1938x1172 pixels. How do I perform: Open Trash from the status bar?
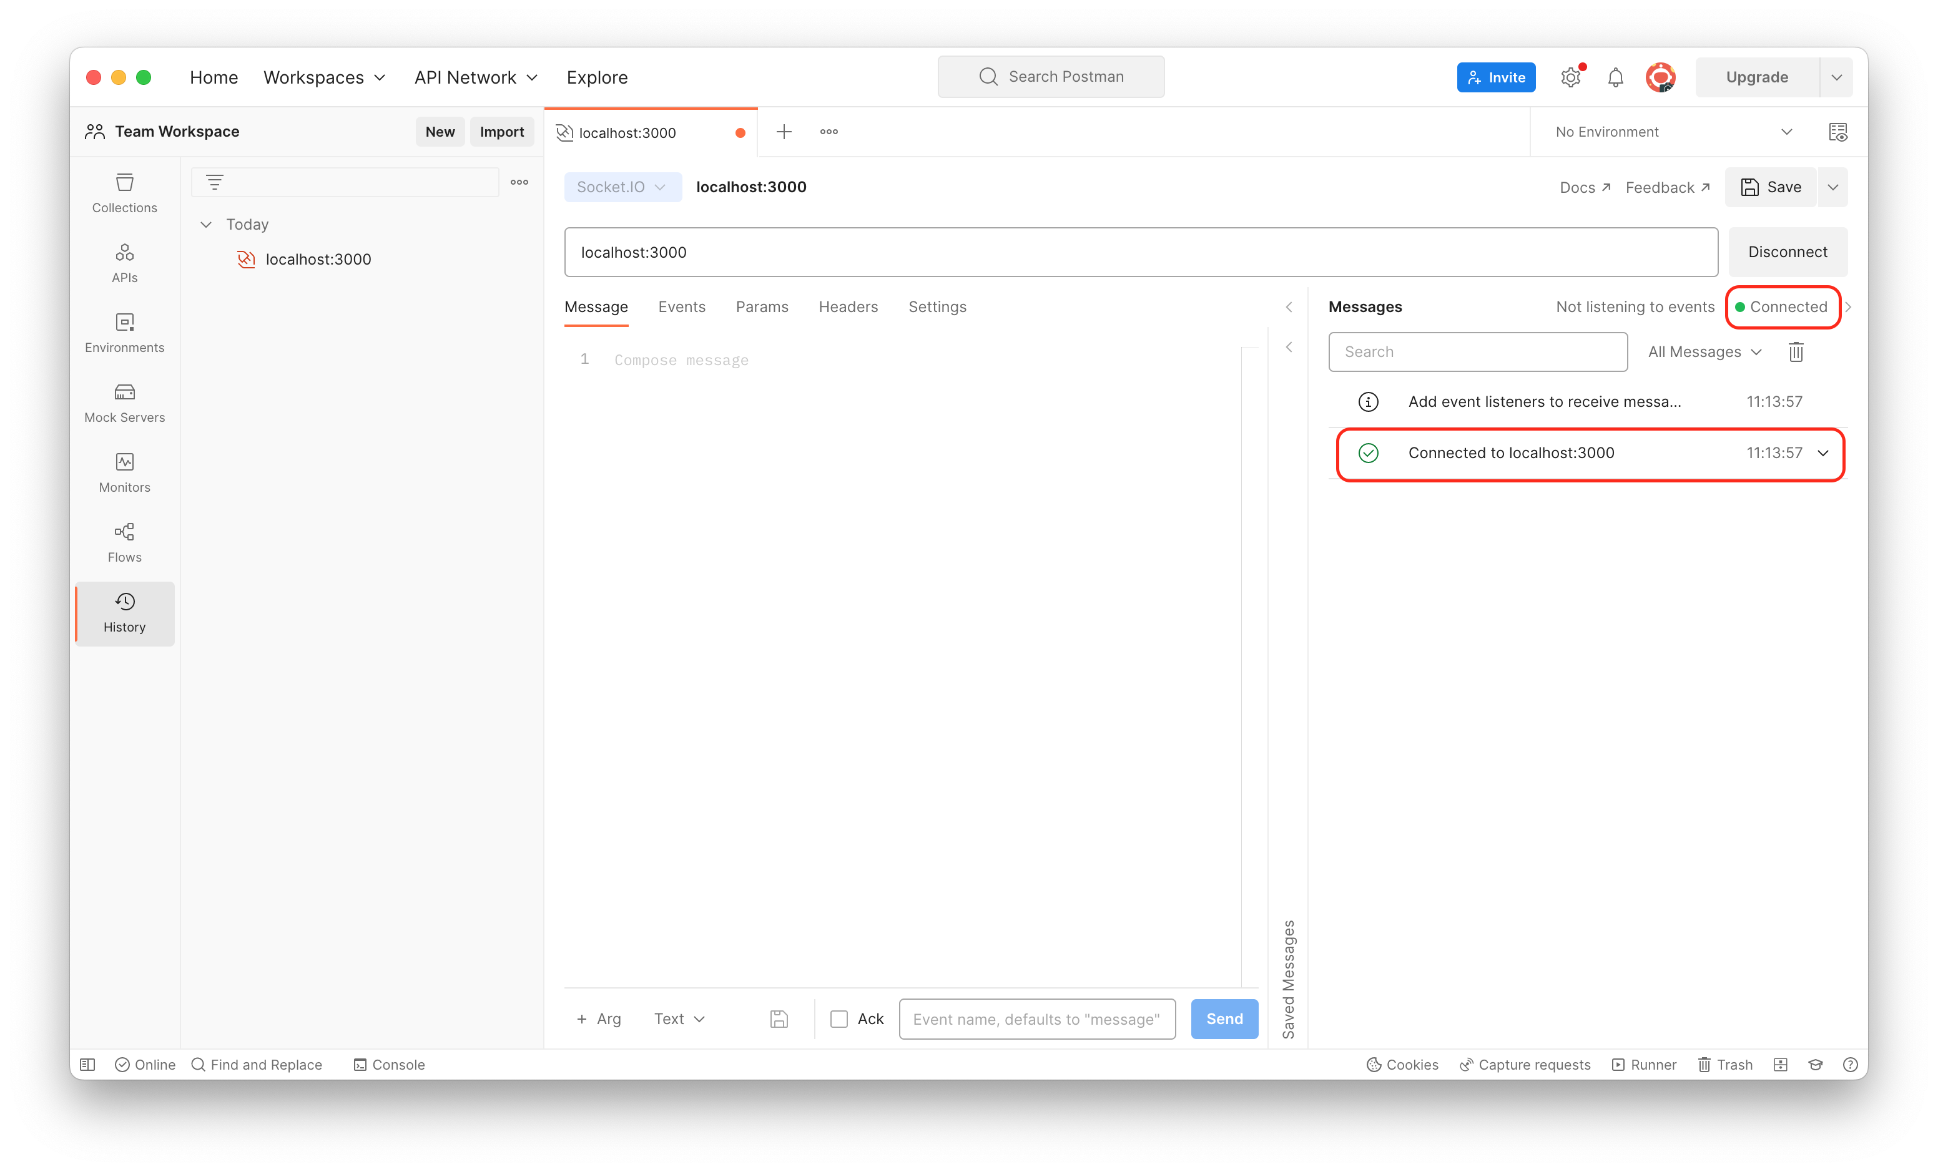tap(1725, 1064)
